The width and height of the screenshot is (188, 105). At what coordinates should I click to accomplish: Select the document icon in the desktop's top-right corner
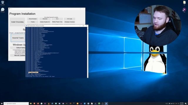tap(184, 3)
